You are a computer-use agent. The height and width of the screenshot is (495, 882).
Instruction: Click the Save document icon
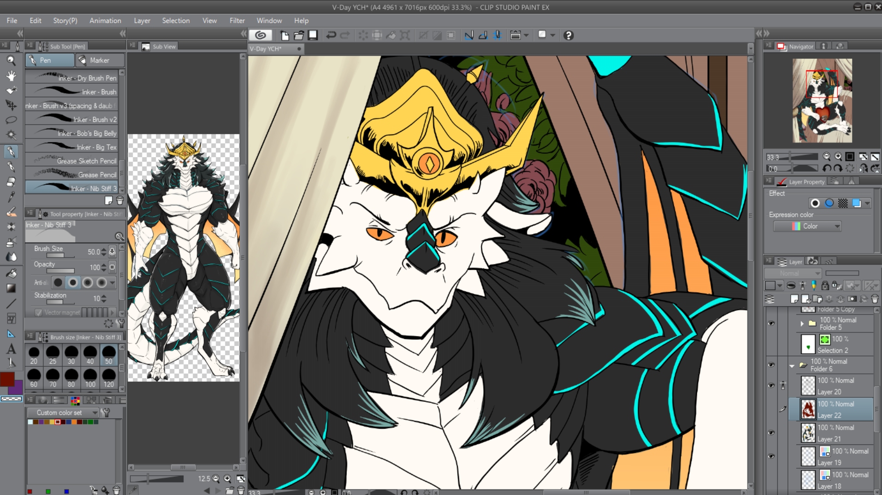pos(313,35)
